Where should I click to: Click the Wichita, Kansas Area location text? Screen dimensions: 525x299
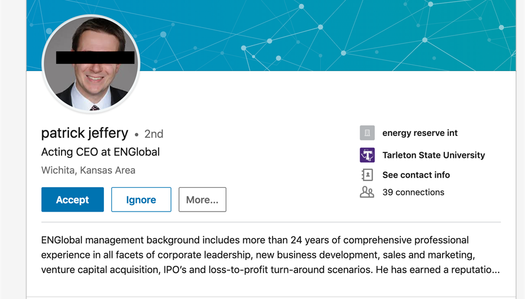click(x=88, y=170)
